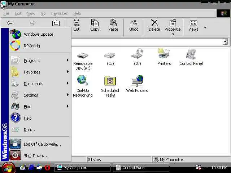Open the Favorites menu in the menu bar
231x173 pixels.
tap(59, 13)
